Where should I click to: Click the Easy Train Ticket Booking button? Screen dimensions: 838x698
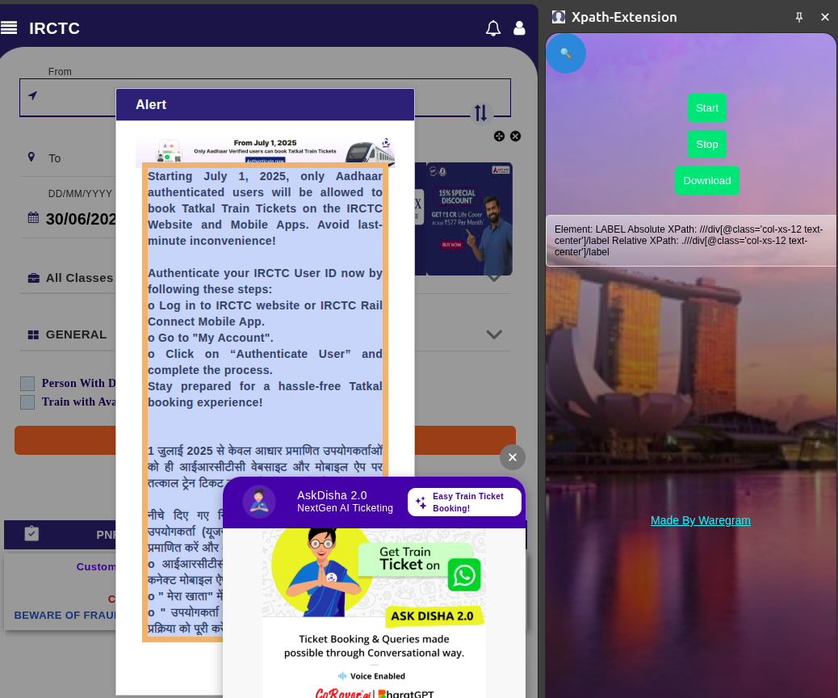click(465, 501)
